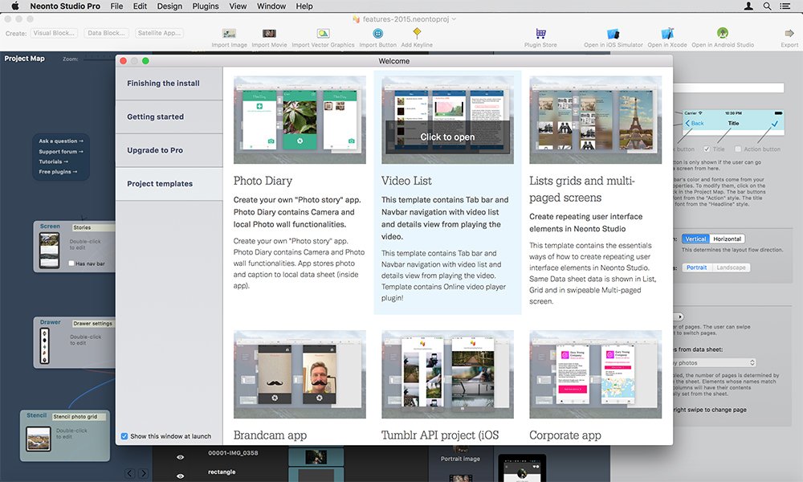Select Finishing the install tab
This screenshot has width=803, height=482.
169,84
